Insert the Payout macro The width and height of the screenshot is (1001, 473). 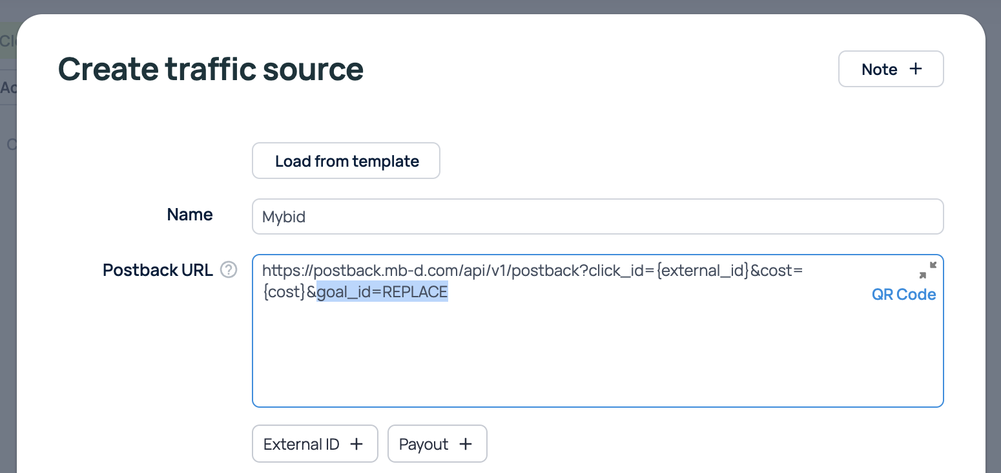(437, 444)
